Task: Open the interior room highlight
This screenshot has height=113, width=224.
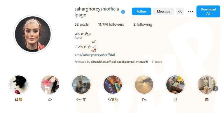Action: click(x=206, y=85)
